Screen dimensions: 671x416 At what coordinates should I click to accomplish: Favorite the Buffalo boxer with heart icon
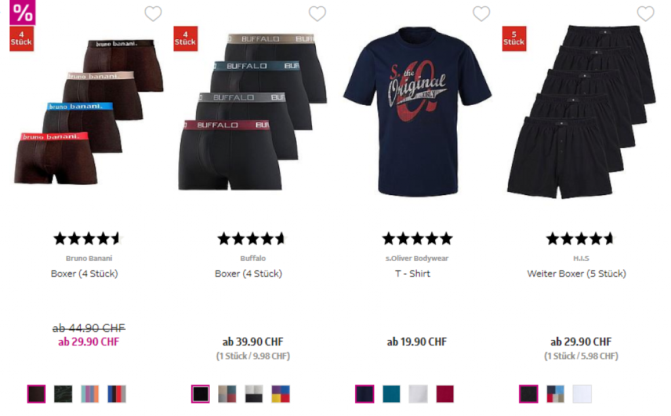point(317,14)
